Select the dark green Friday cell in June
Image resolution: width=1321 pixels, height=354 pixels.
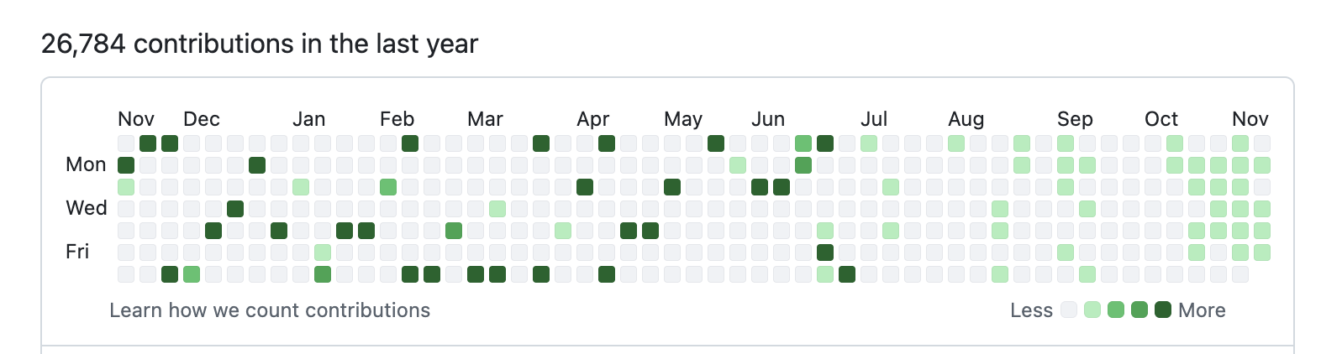tap(825, 252)
